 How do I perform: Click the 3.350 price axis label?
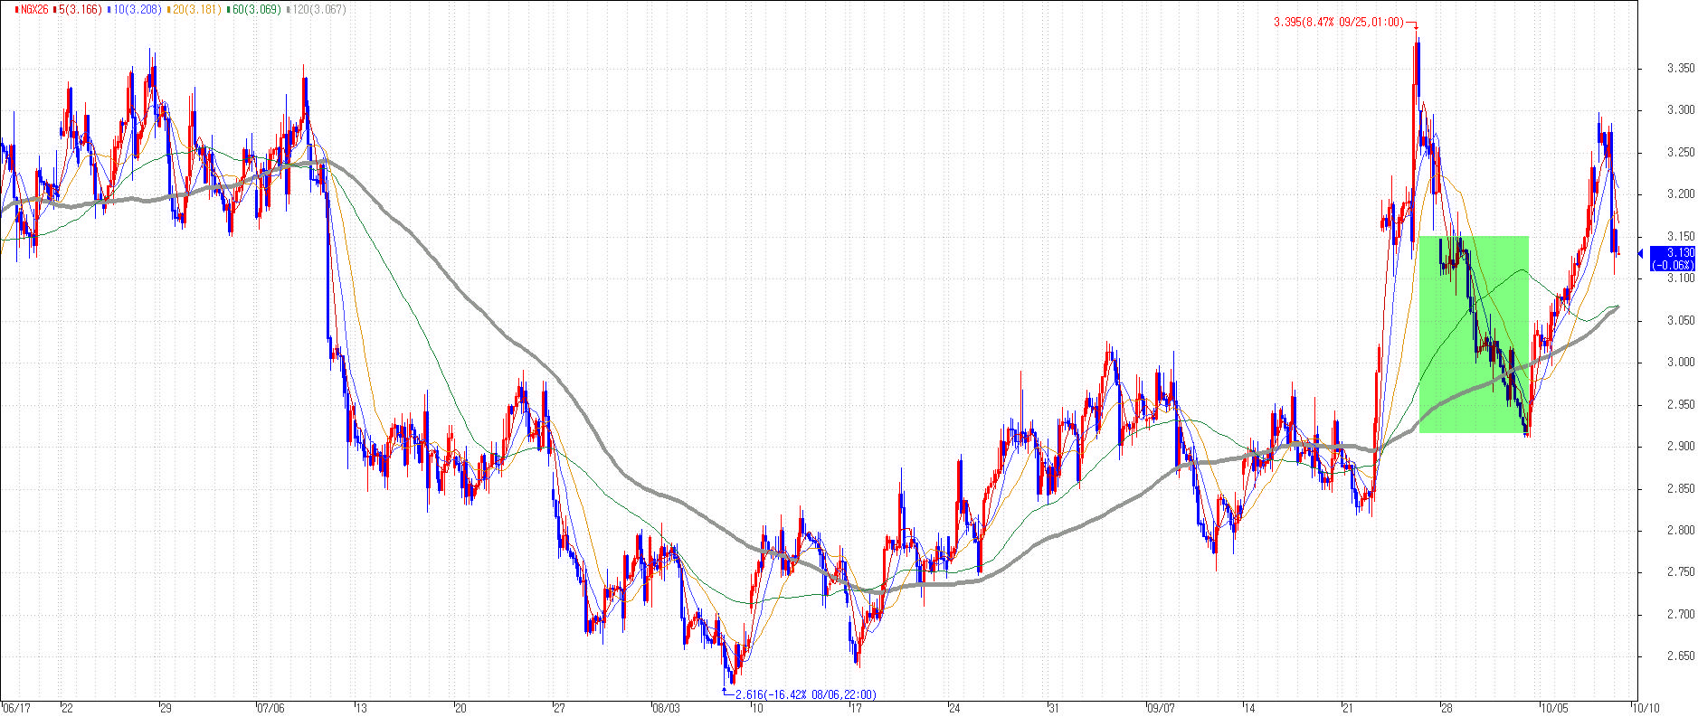click(1681, 69)
